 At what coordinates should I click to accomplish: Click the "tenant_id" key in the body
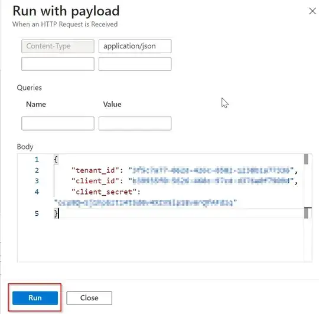95,170
